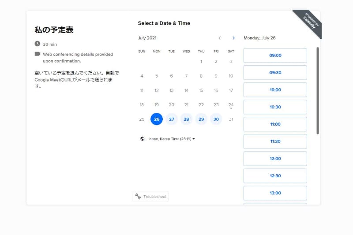
Task: Book the 13:00 time slot
Action: coord(275,193)
